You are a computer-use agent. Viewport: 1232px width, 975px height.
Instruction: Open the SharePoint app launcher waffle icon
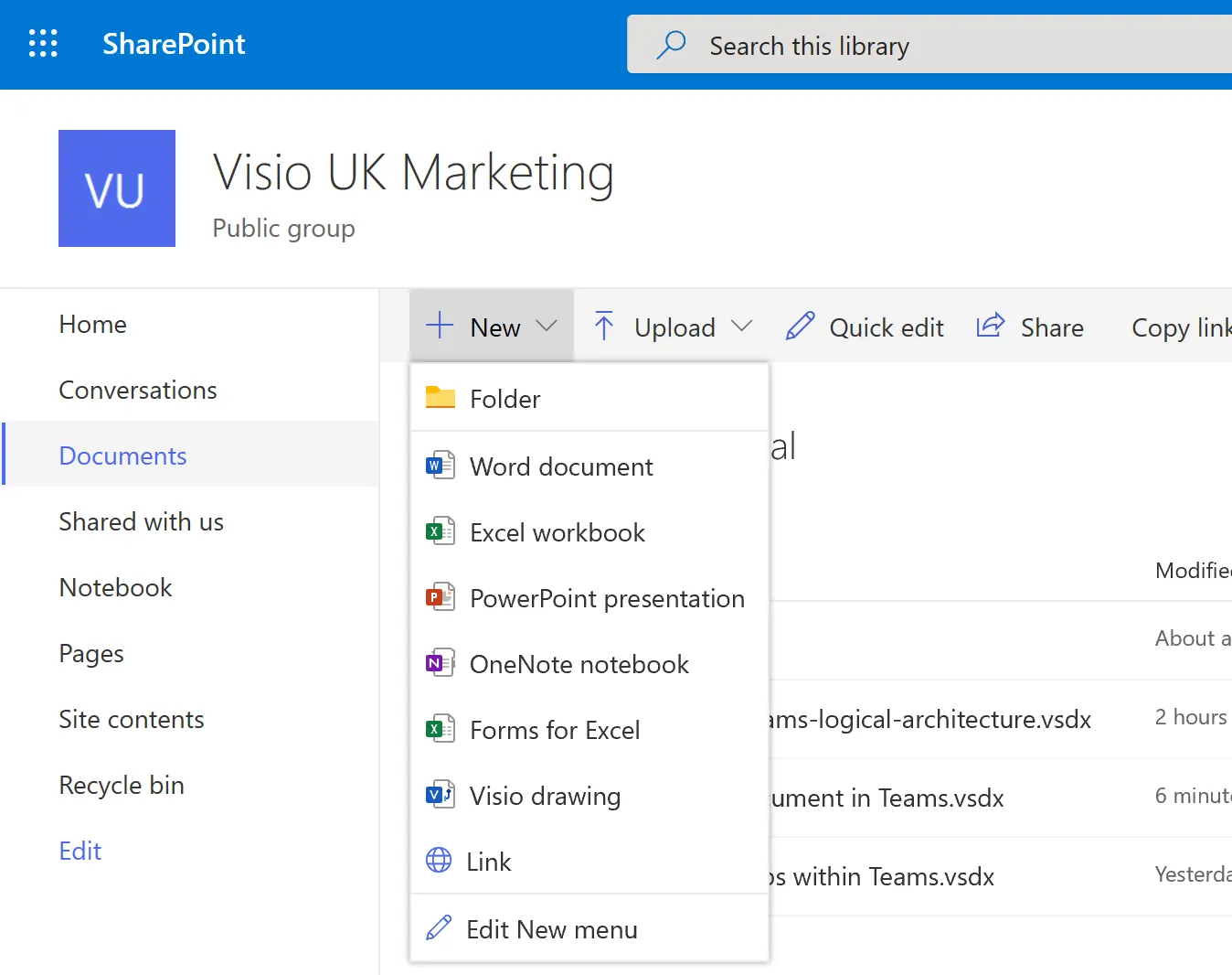tap(43, 43)
